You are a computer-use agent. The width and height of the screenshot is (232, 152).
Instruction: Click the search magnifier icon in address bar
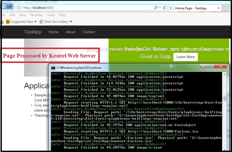(156, 7)
